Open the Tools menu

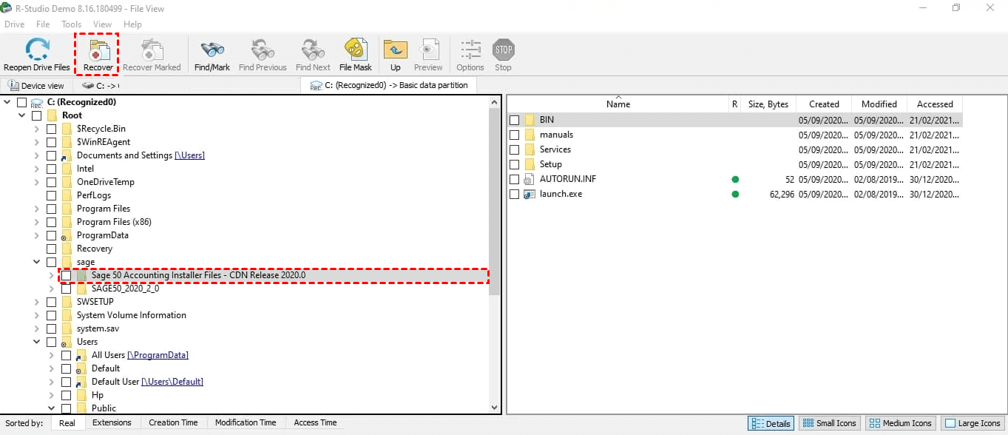coord(71,24)
